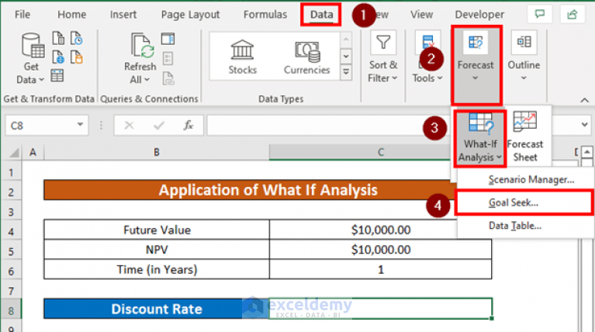The height and width of the screenshot is (332, 595).
Task: Switch to the View tab
Action: click(x=421, y=15)
